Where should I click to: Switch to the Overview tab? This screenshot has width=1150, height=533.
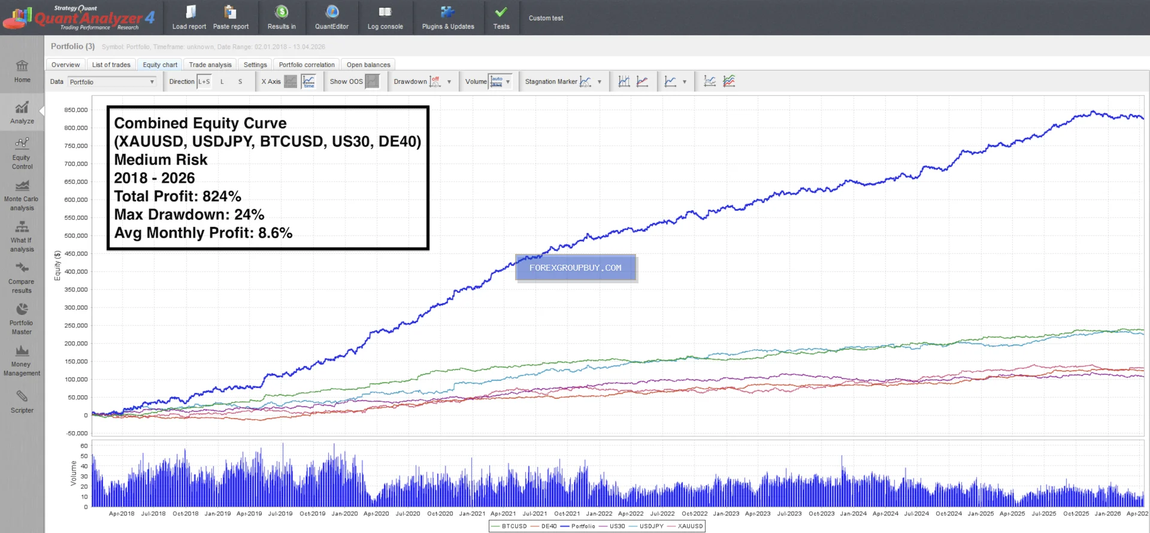(x=65, y=65)
